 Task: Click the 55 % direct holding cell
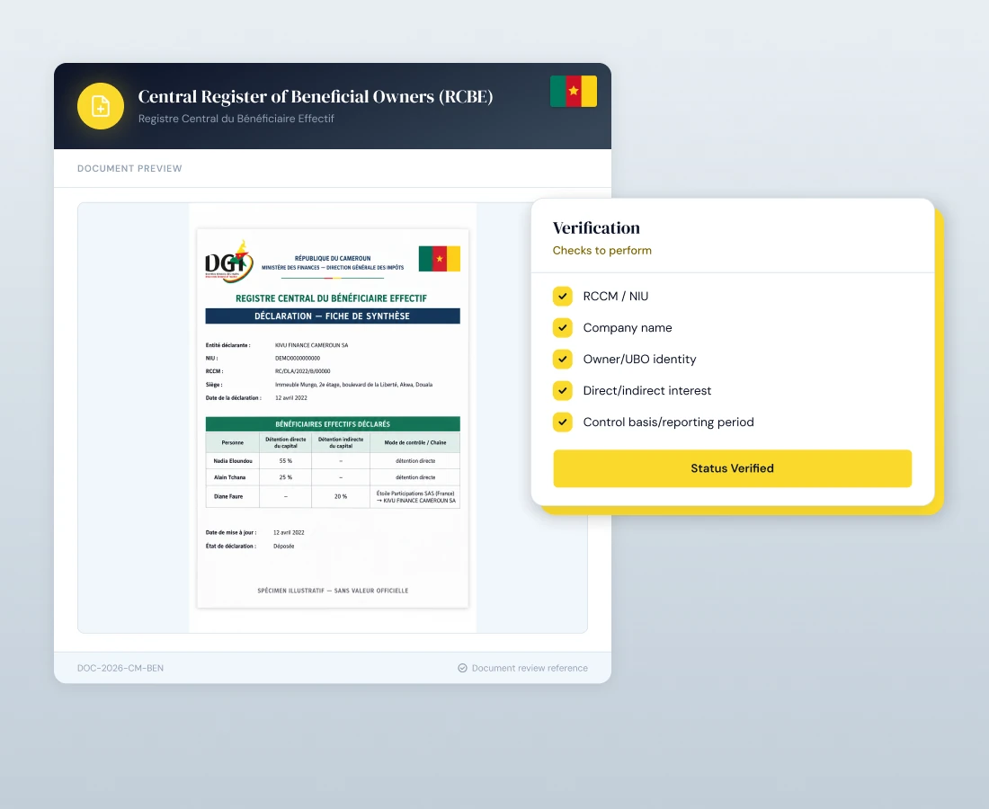pos(286,461)
